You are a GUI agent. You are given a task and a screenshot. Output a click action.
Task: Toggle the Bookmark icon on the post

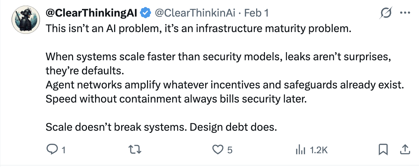383,150
